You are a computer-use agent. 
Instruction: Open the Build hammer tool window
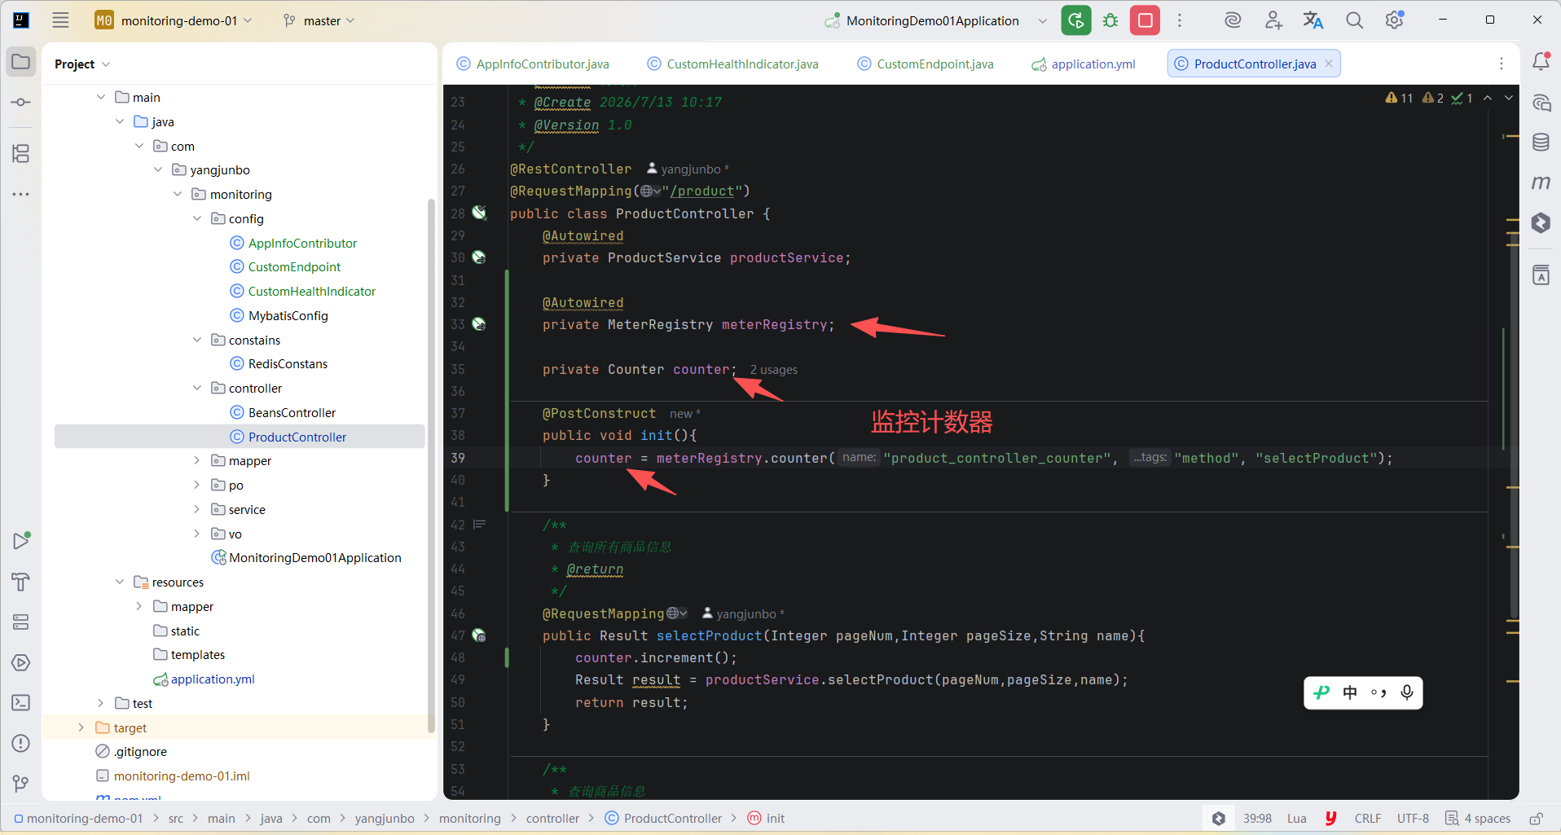click(21, 582)
